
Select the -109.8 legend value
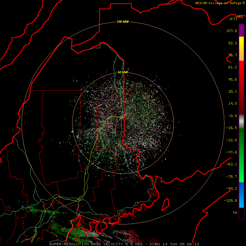tap(230, 201)
